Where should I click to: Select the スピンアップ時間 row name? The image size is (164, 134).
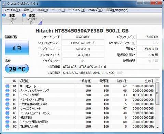[x=29, y=95]
